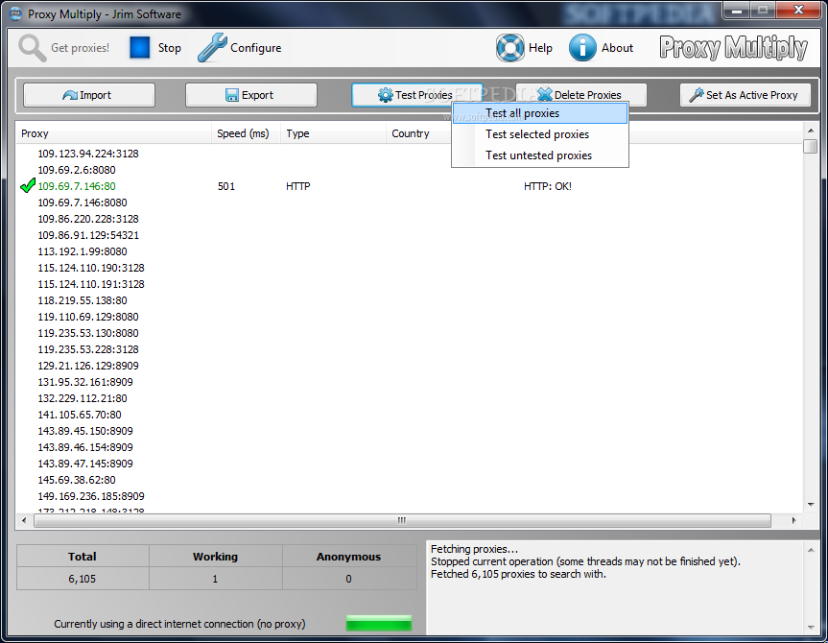
Task: Choose Test untested proxies menu item
Action: 539,155
